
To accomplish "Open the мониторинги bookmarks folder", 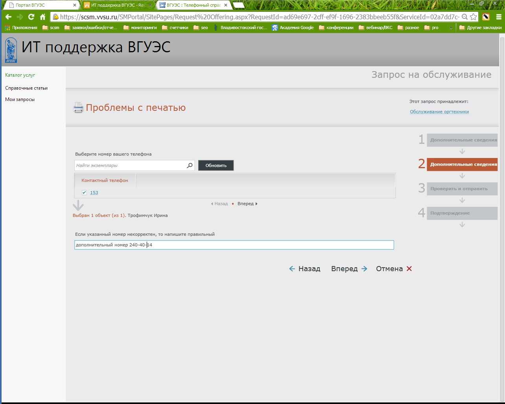I will pyautogui.click(x=140, y=28).
